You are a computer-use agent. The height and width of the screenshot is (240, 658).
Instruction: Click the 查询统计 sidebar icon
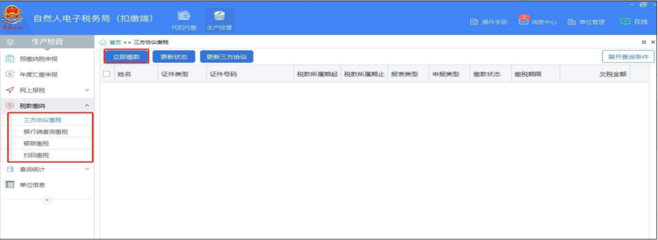pyautogui.click(x=10, y=169)
